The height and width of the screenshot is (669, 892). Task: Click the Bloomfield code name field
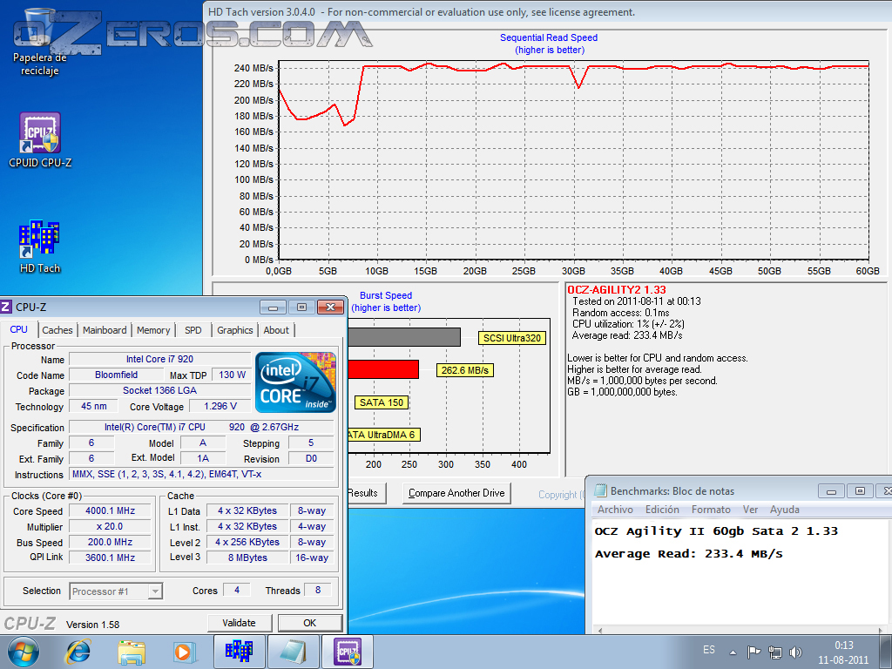click(116, 375)
